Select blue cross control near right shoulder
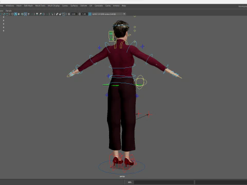The width and height of the screenshot is (247, 185). (143, 46)
